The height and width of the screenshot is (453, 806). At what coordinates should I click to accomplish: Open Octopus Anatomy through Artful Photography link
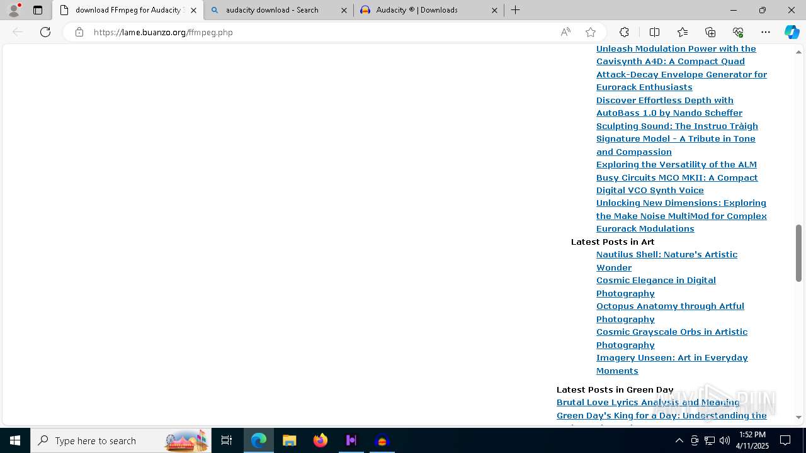point(670,313)
